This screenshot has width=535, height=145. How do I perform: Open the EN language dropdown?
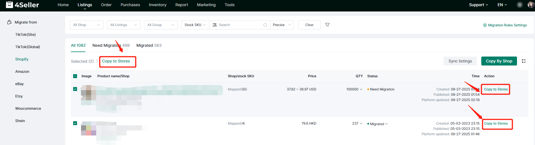coord(502,5)
